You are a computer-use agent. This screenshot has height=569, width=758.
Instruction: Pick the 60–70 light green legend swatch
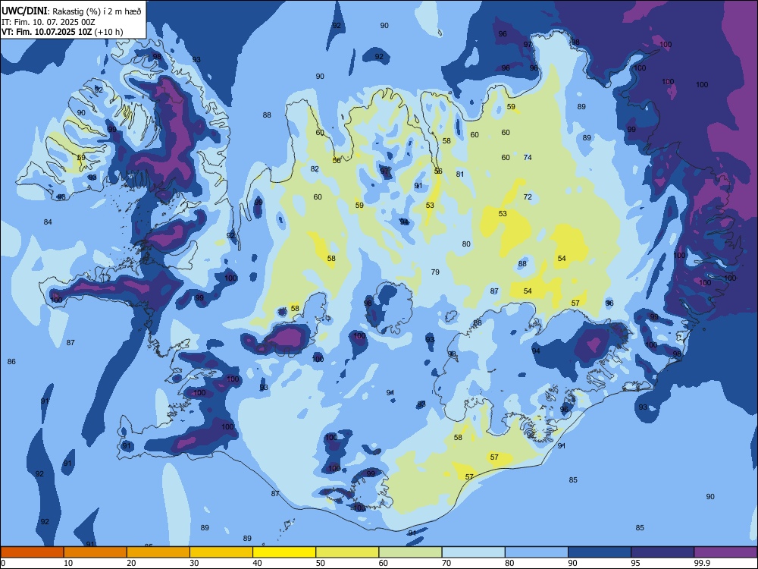click(410, 552)
